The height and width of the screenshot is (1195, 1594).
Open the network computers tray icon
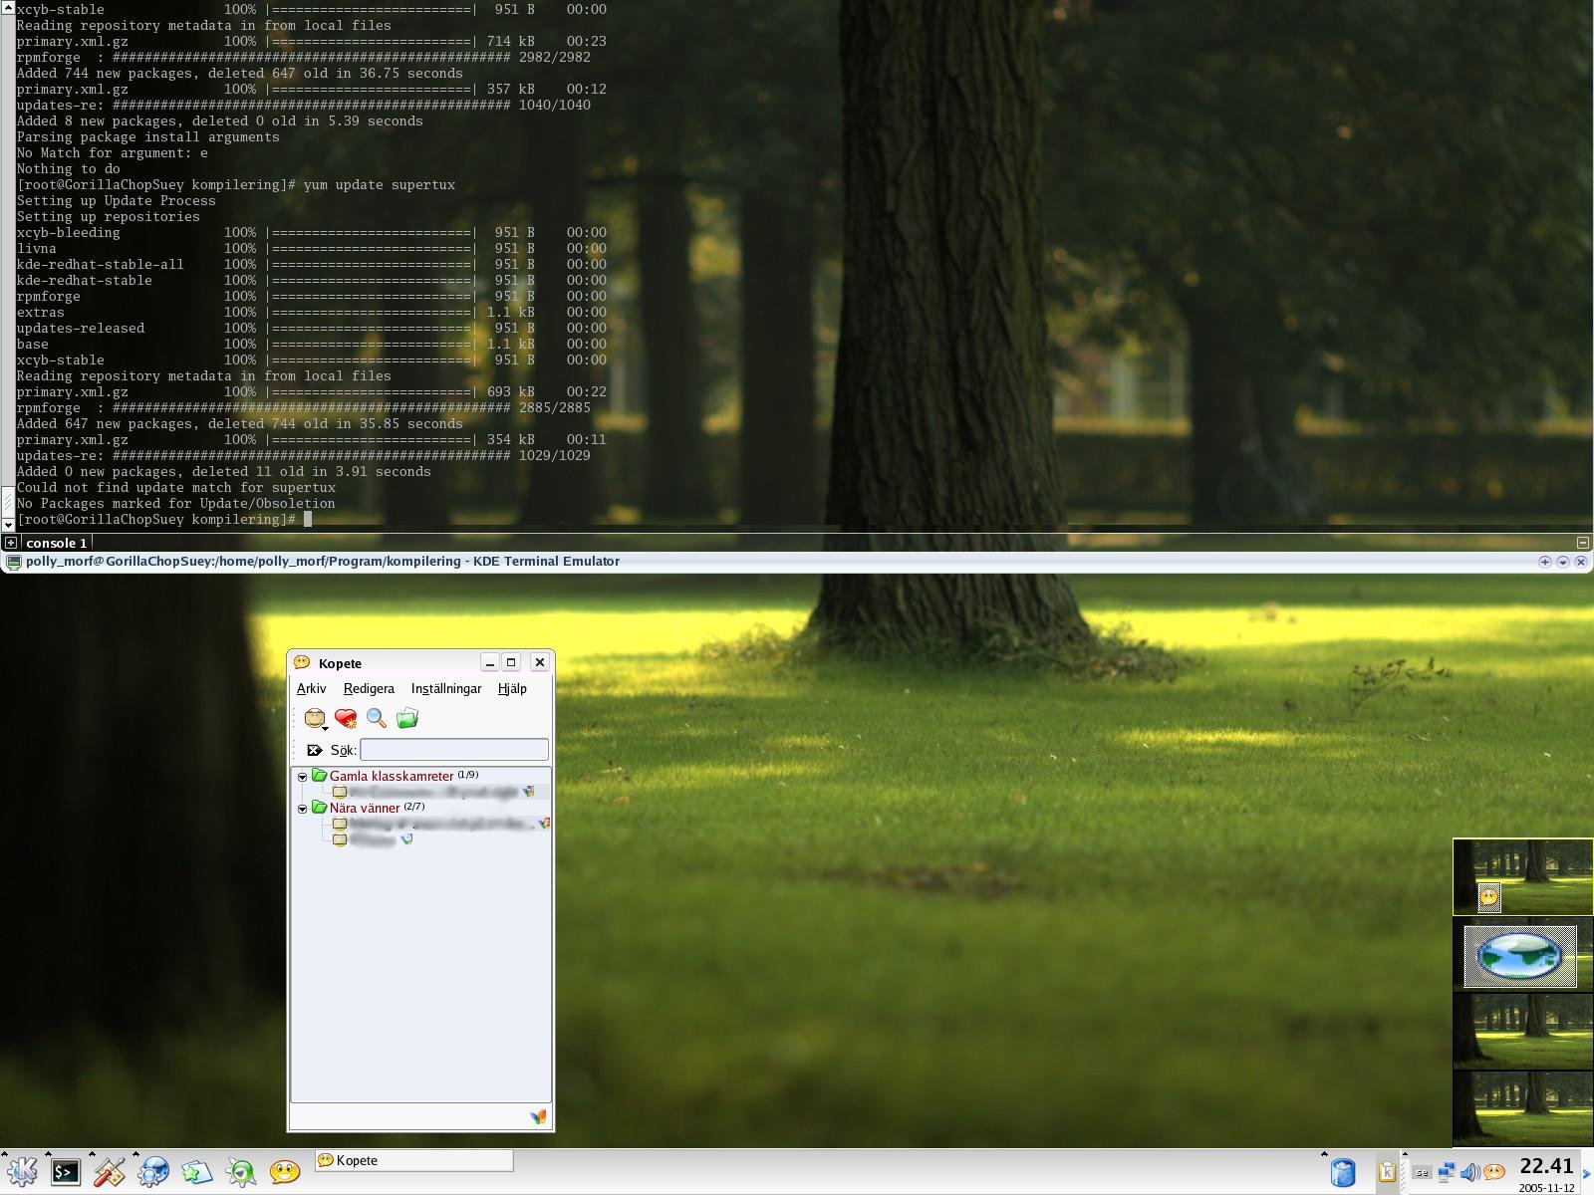coord(1447,1173)
